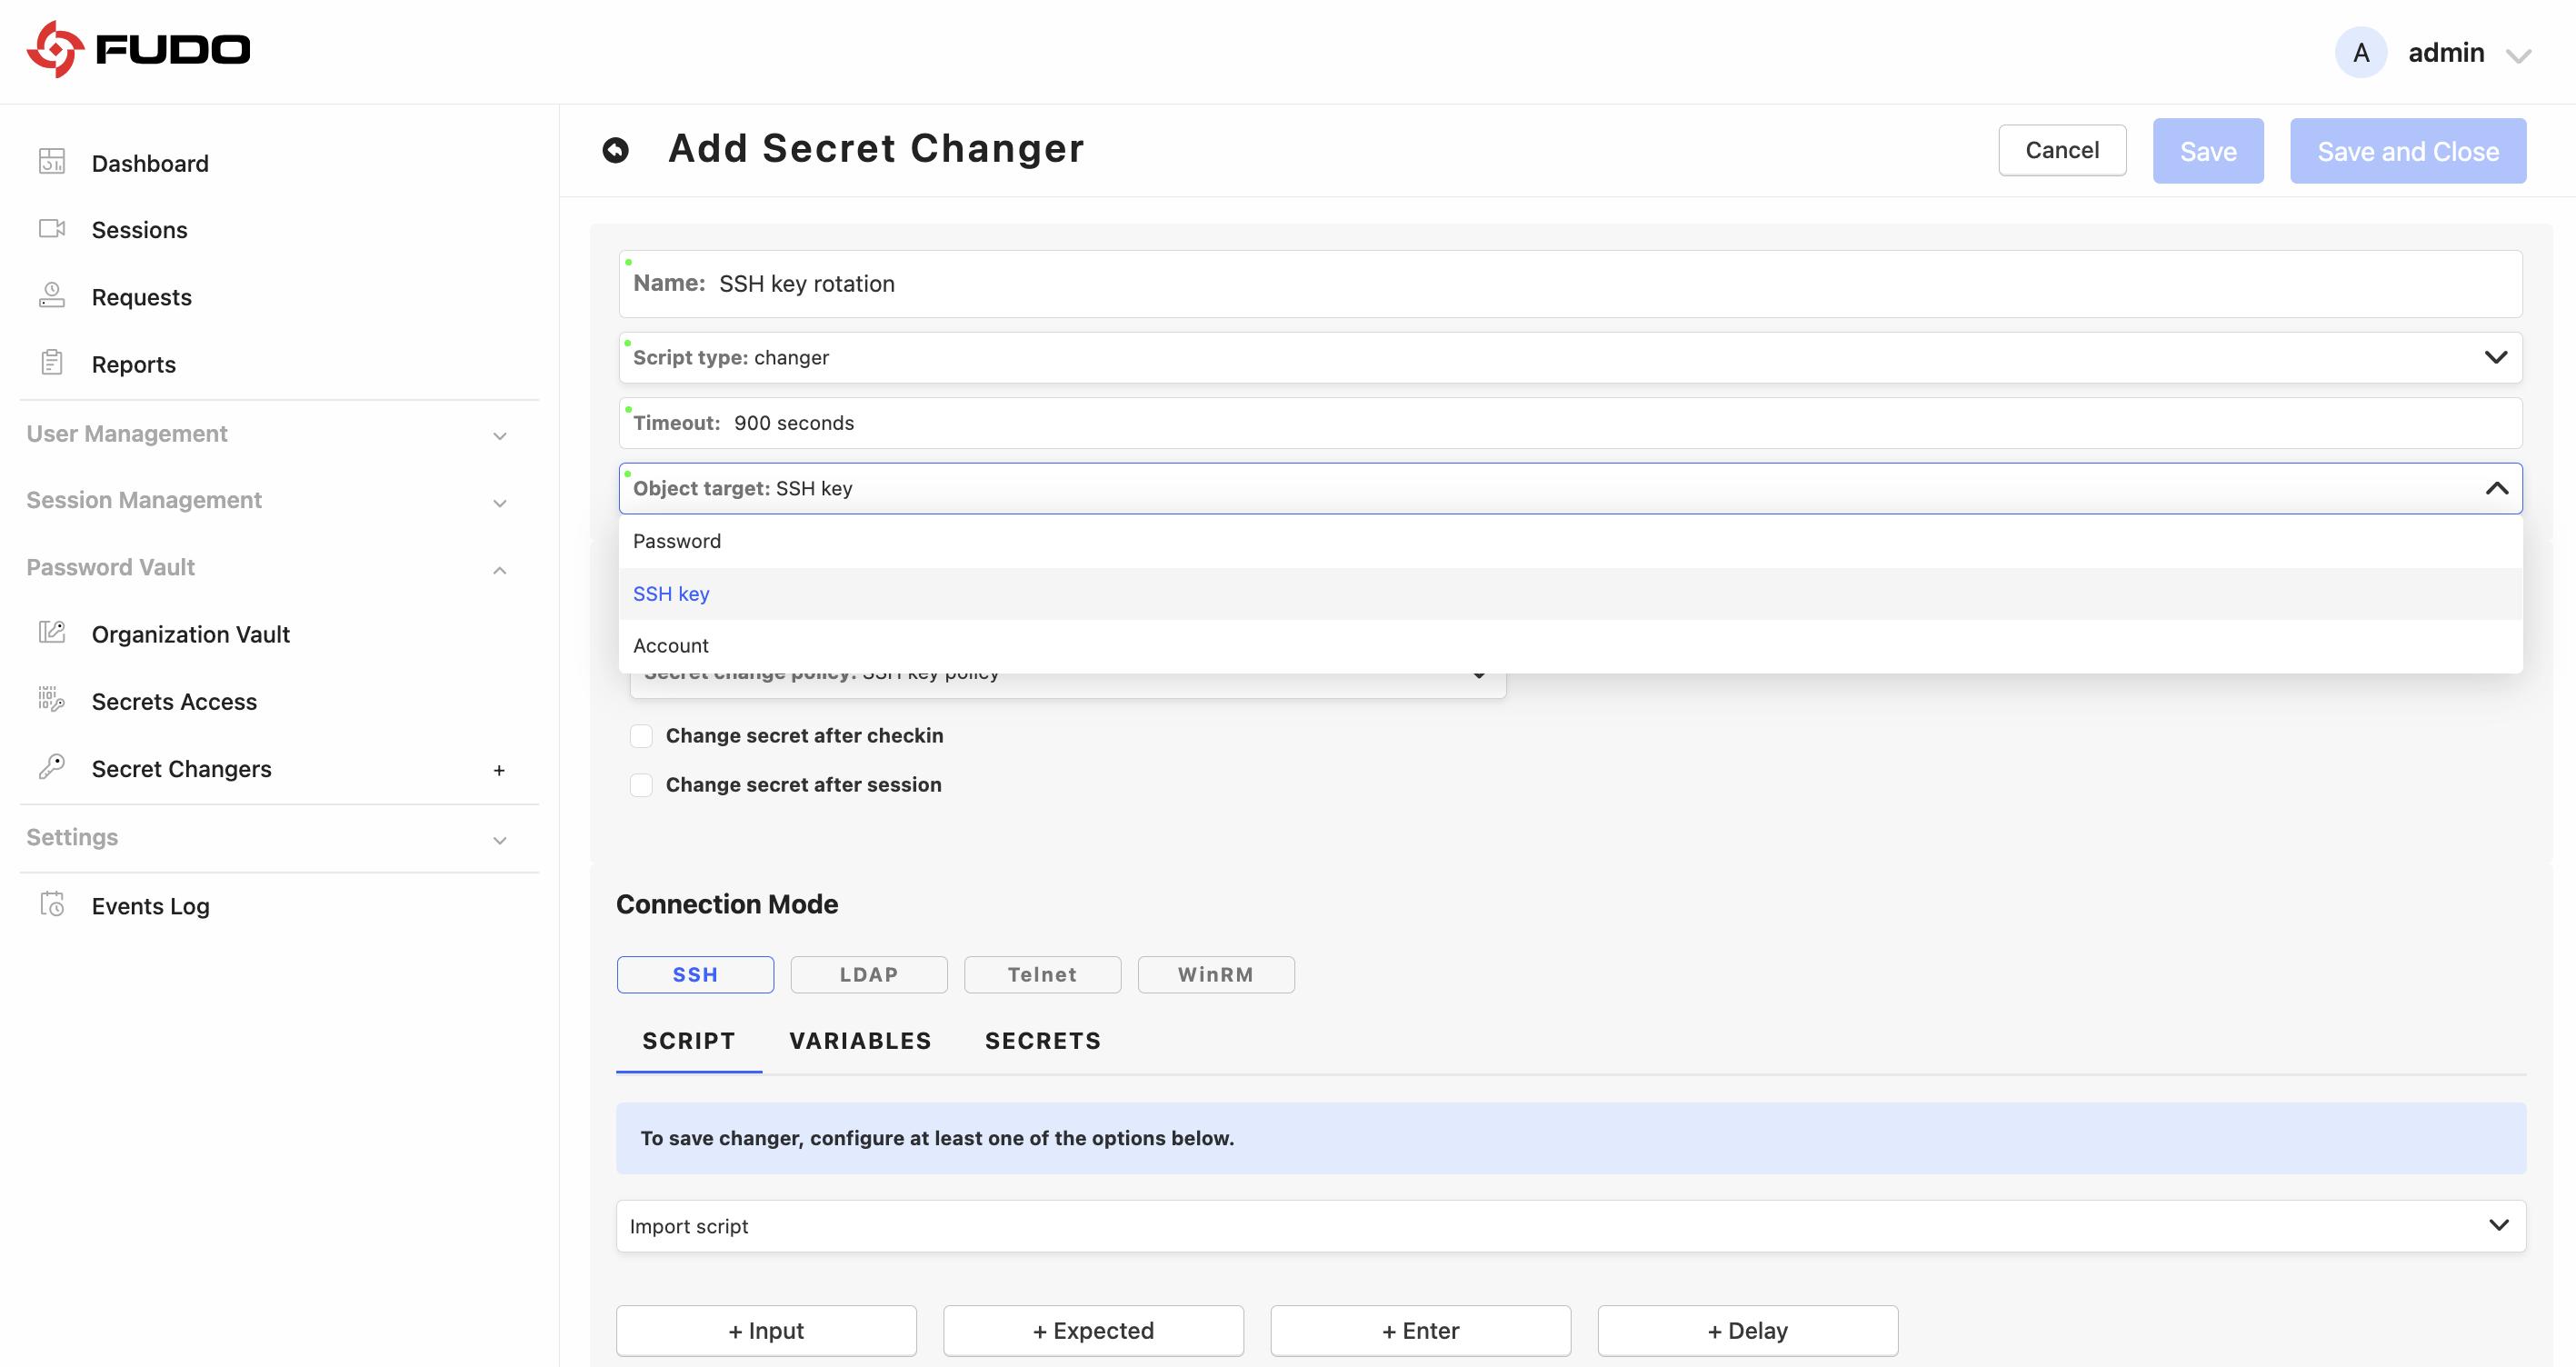Switch to the SCRIPT tab
2576x1367 pixels.
[689, 1041]
